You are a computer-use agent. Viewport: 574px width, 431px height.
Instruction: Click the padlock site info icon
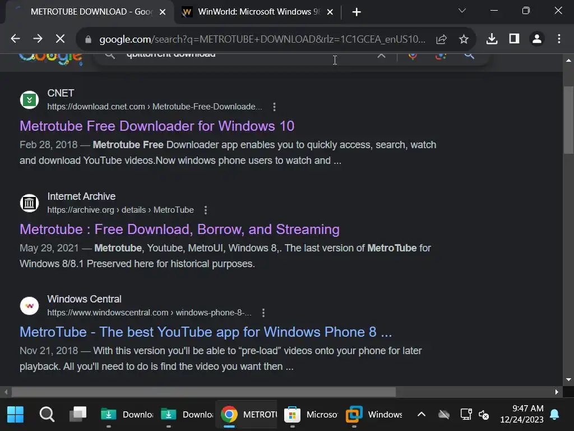coord(88,39)
